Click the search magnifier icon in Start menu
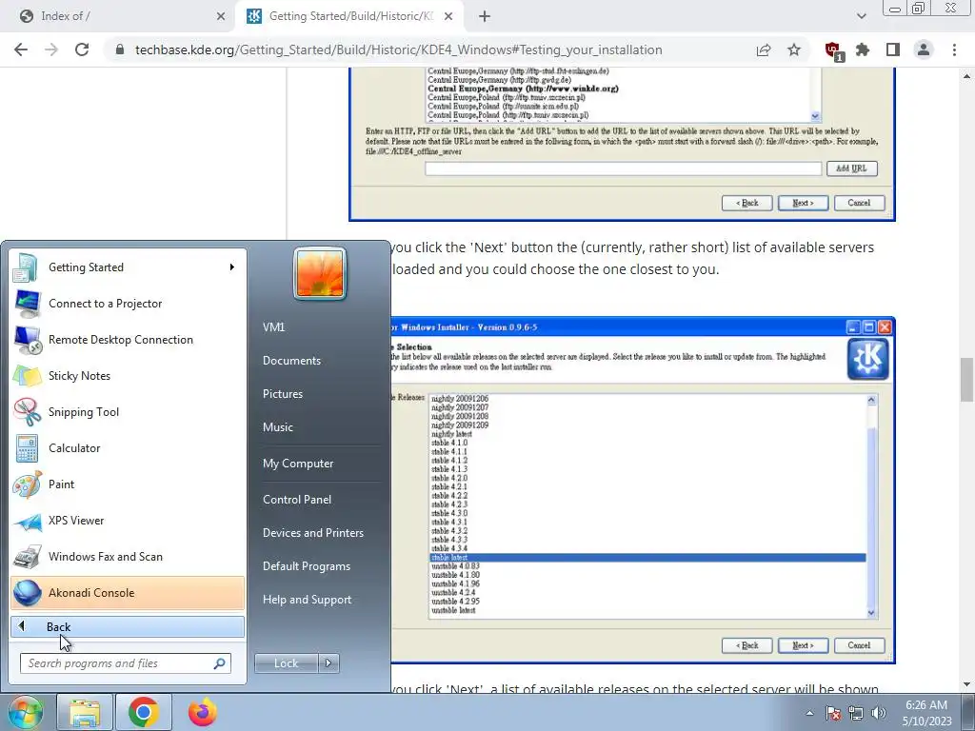Image resolution: width=975 pixels, height=731 pixels. tap(219, 663)
